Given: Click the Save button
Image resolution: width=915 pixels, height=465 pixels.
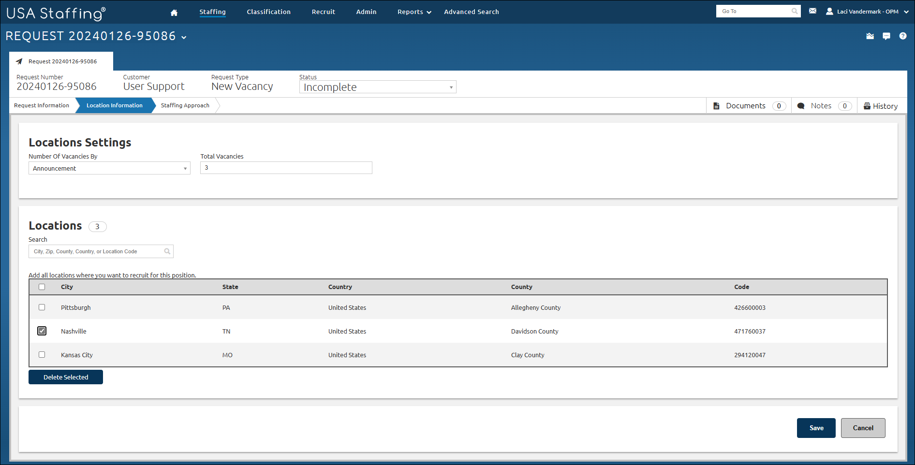Looking at the screenshot, I should 816,428.
